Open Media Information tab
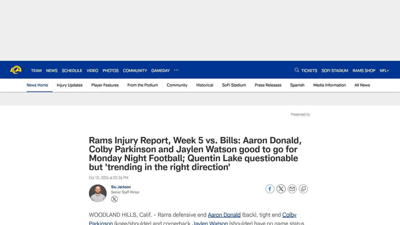 click(329, 85)
